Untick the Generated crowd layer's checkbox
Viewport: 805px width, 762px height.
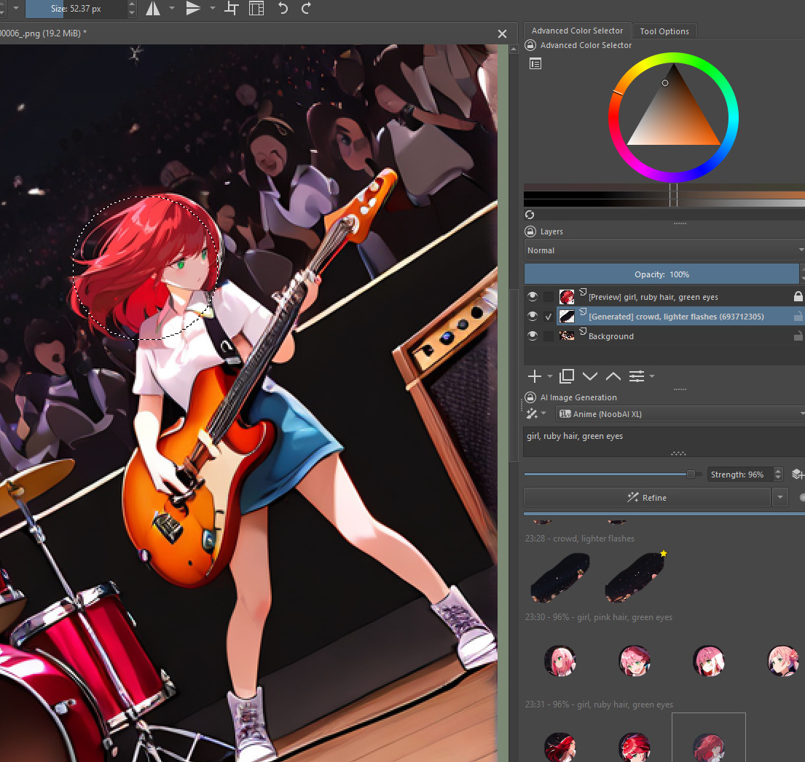pyautogui.click(x=549, y=317)
